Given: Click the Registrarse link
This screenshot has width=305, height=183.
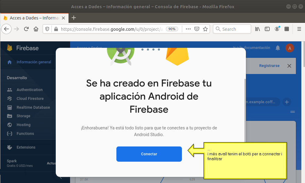Looking at the screenshot, I should (269, 66).
